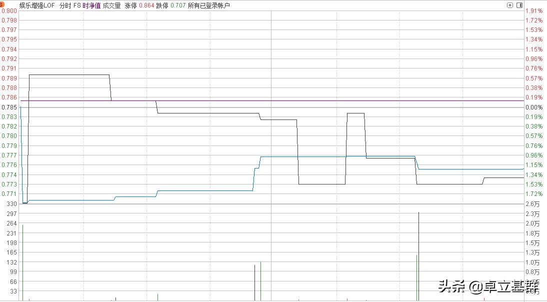Select the 分时 chart mode label
Image resolution: width=547 pixels, height=302 pixels.
[65, 5]
